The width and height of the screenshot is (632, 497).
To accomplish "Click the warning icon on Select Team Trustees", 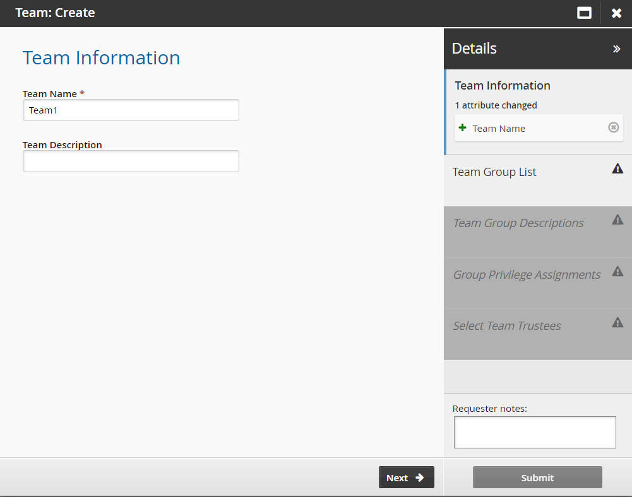I will 617,322.
